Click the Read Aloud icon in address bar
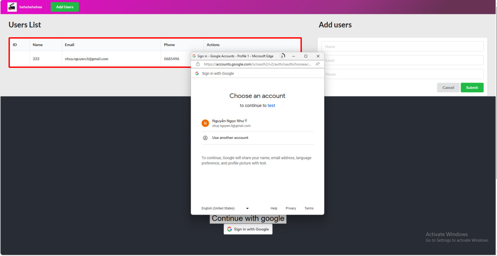This screenshot has width=497, height=256. (x=317, y=64)
